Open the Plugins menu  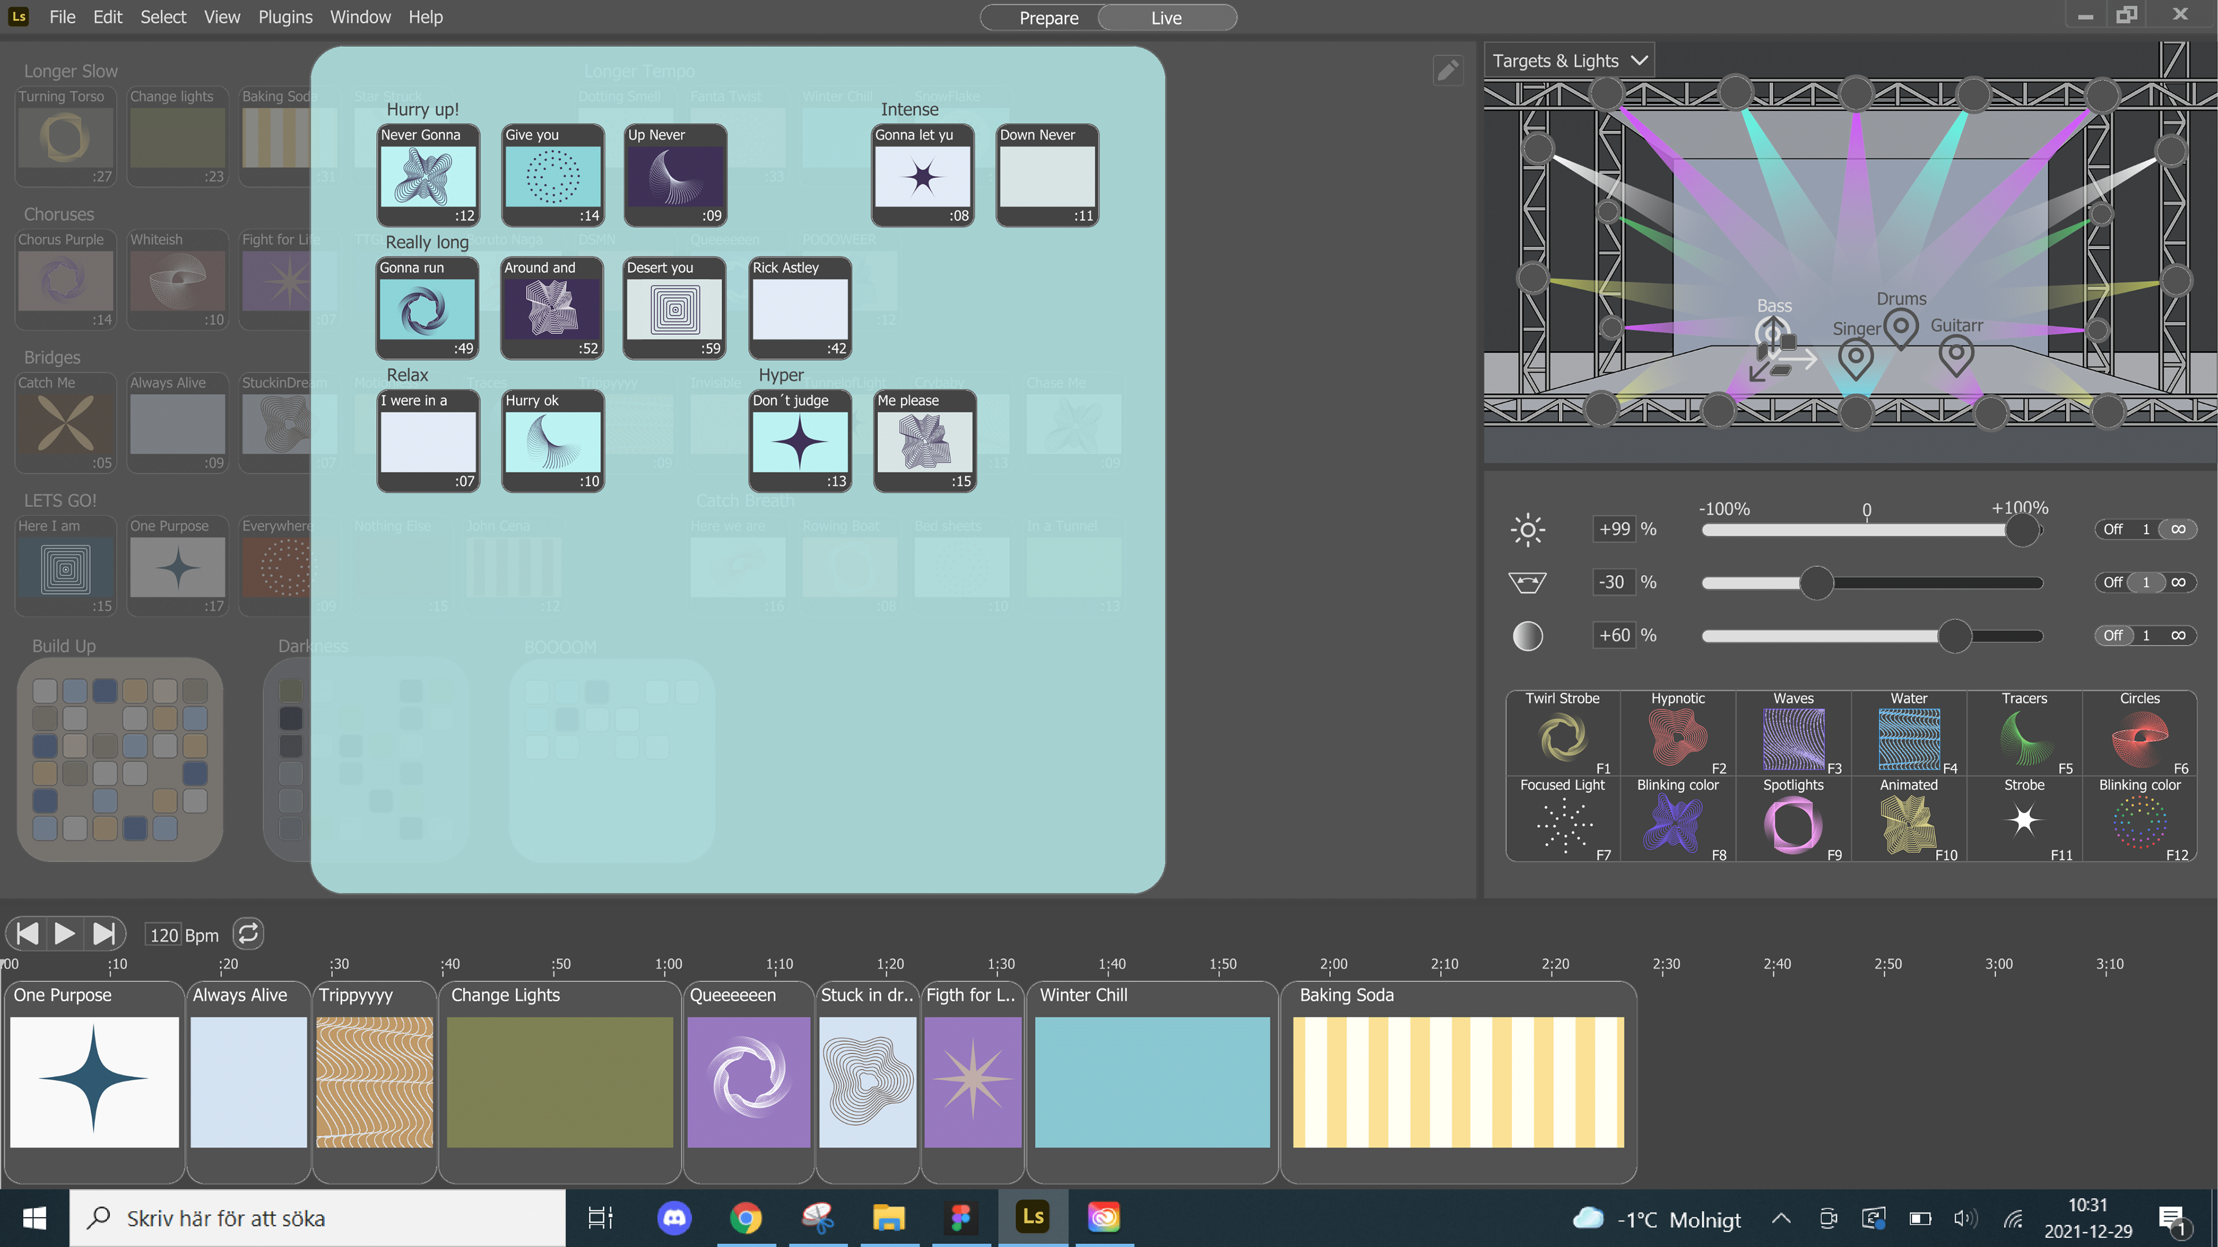(x=285, y=17)
